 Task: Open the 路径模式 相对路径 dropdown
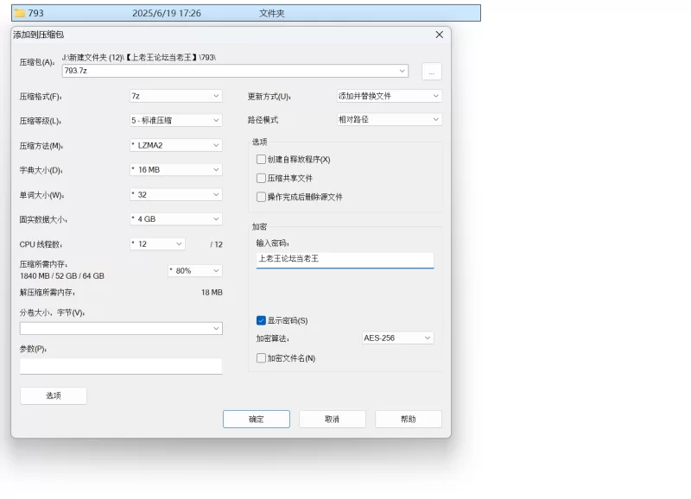(x=390, y=119)
